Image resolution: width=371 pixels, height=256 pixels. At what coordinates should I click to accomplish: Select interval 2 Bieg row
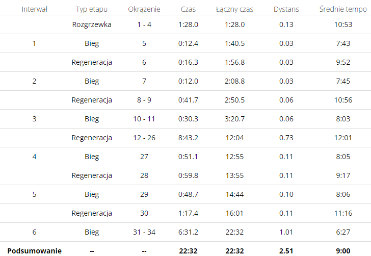coord(185,81)
